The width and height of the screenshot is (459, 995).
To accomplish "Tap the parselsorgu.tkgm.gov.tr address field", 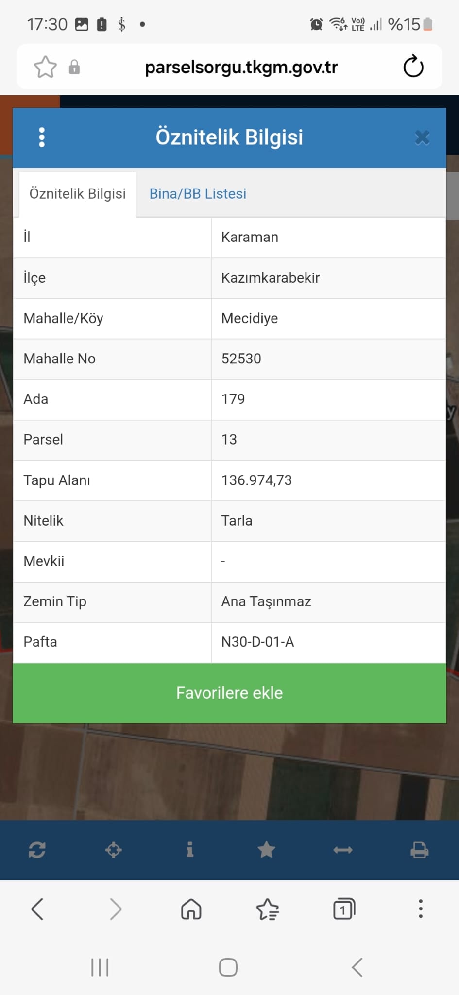I will (x=241, y=67).
